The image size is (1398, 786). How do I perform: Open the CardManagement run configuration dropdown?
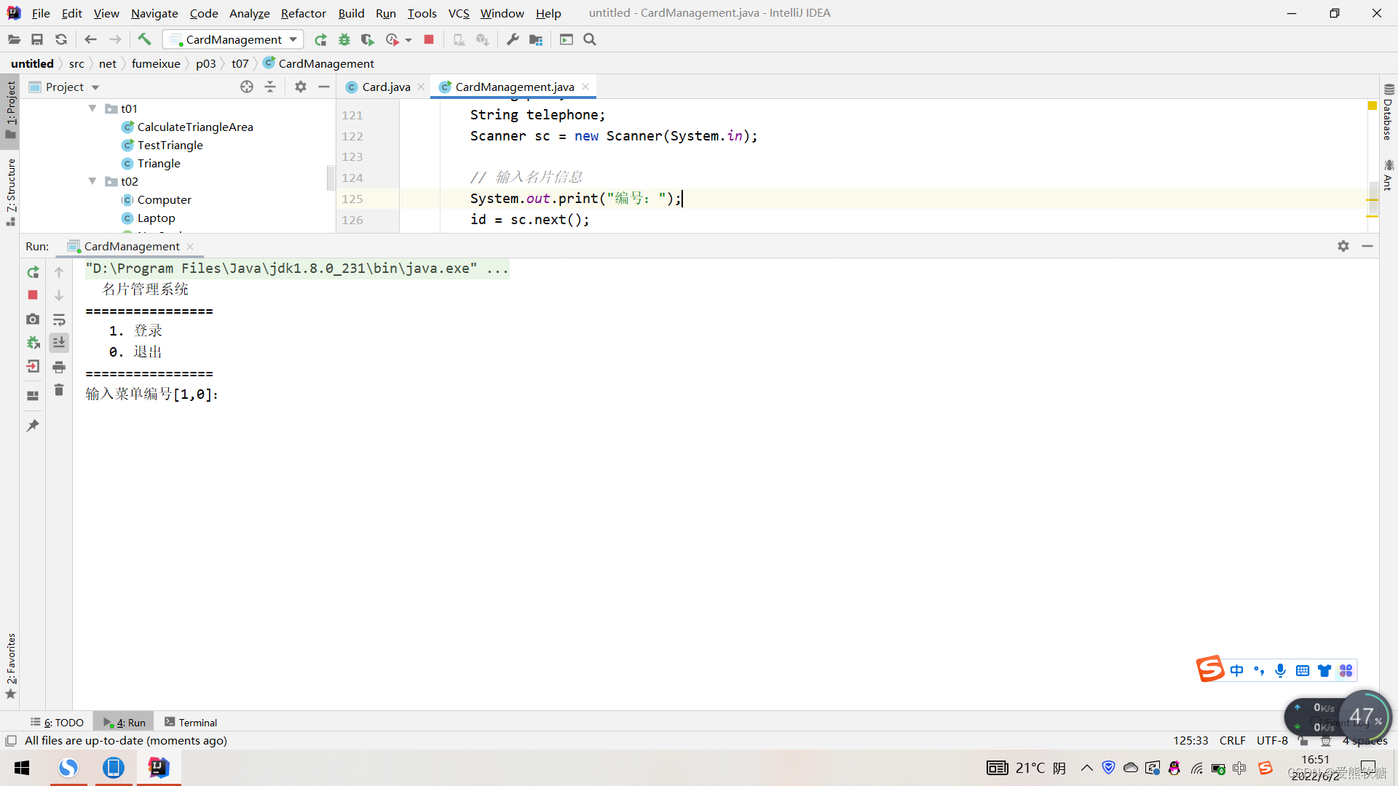click(233, 39)
